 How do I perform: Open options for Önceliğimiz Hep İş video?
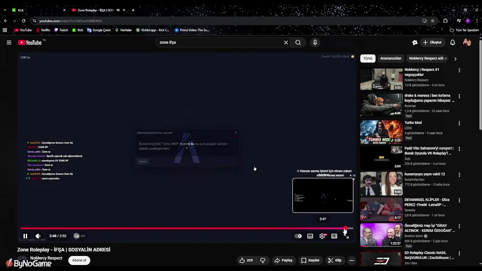pos(459,226)
